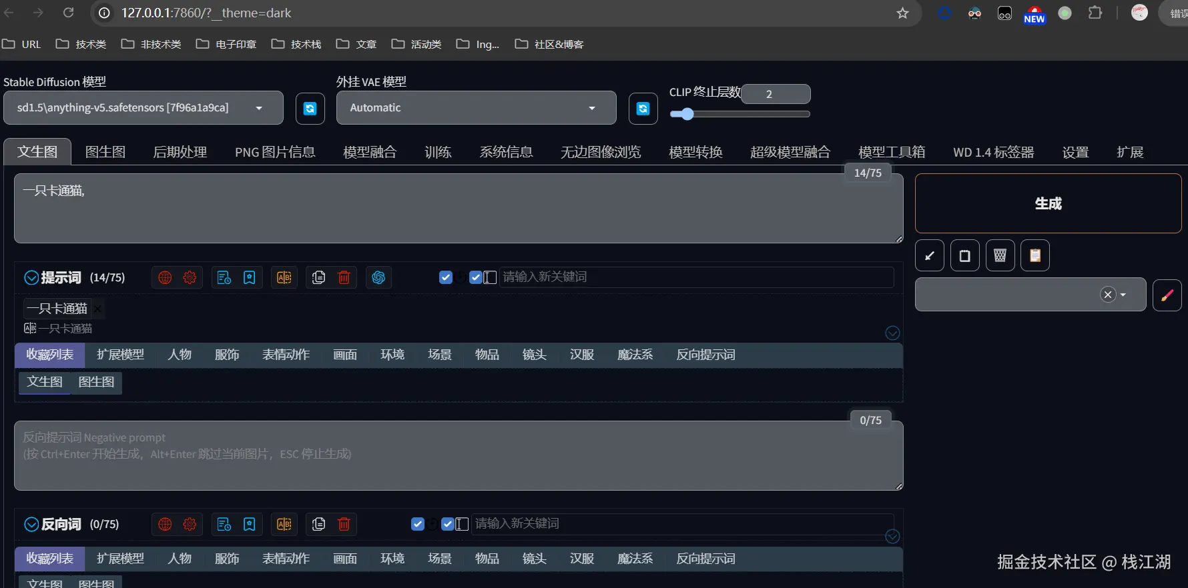This screenshot has height=588, width=1188.
Task: Click the read-last-parameters arrow icon
Action: point(929,255)
